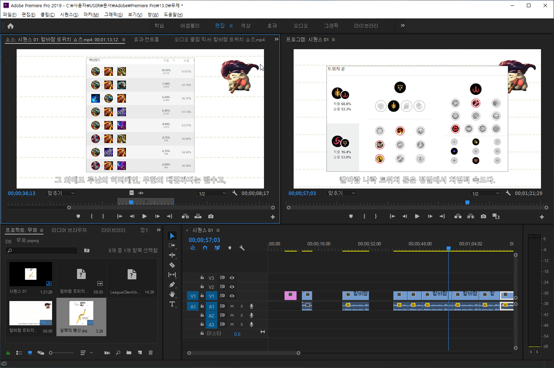The width and height of the screenshot is (554, 368).
Task: Step forward one frame in Program monitor
Action: [430, 216]
